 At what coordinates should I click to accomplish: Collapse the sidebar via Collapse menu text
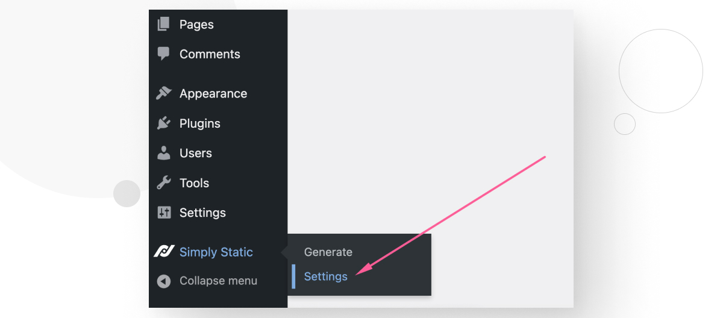[x=218, y=281]
